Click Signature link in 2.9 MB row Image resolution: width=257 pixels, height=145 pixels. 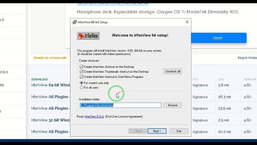pos(200,120)
